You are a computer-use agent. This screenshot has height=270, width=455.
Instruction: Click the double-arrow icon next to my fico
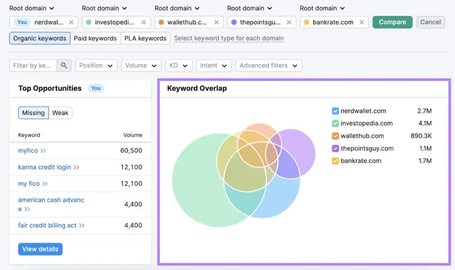coord(45,184)
